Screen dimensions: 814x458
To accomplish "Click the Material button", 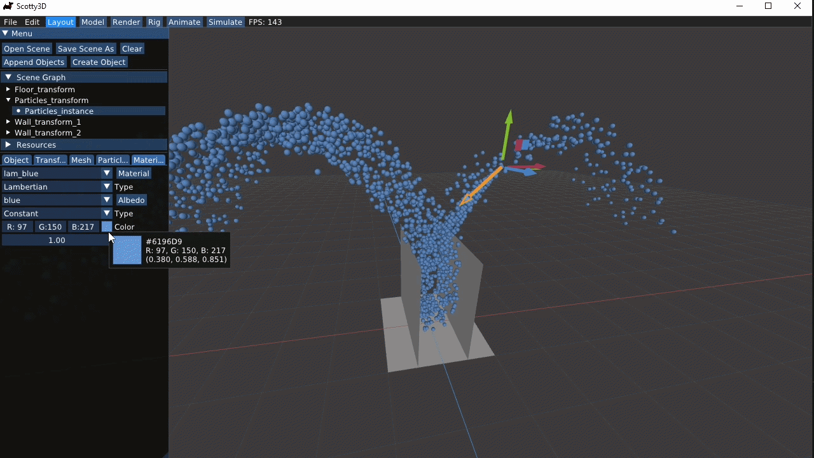I will pos(134,174).
